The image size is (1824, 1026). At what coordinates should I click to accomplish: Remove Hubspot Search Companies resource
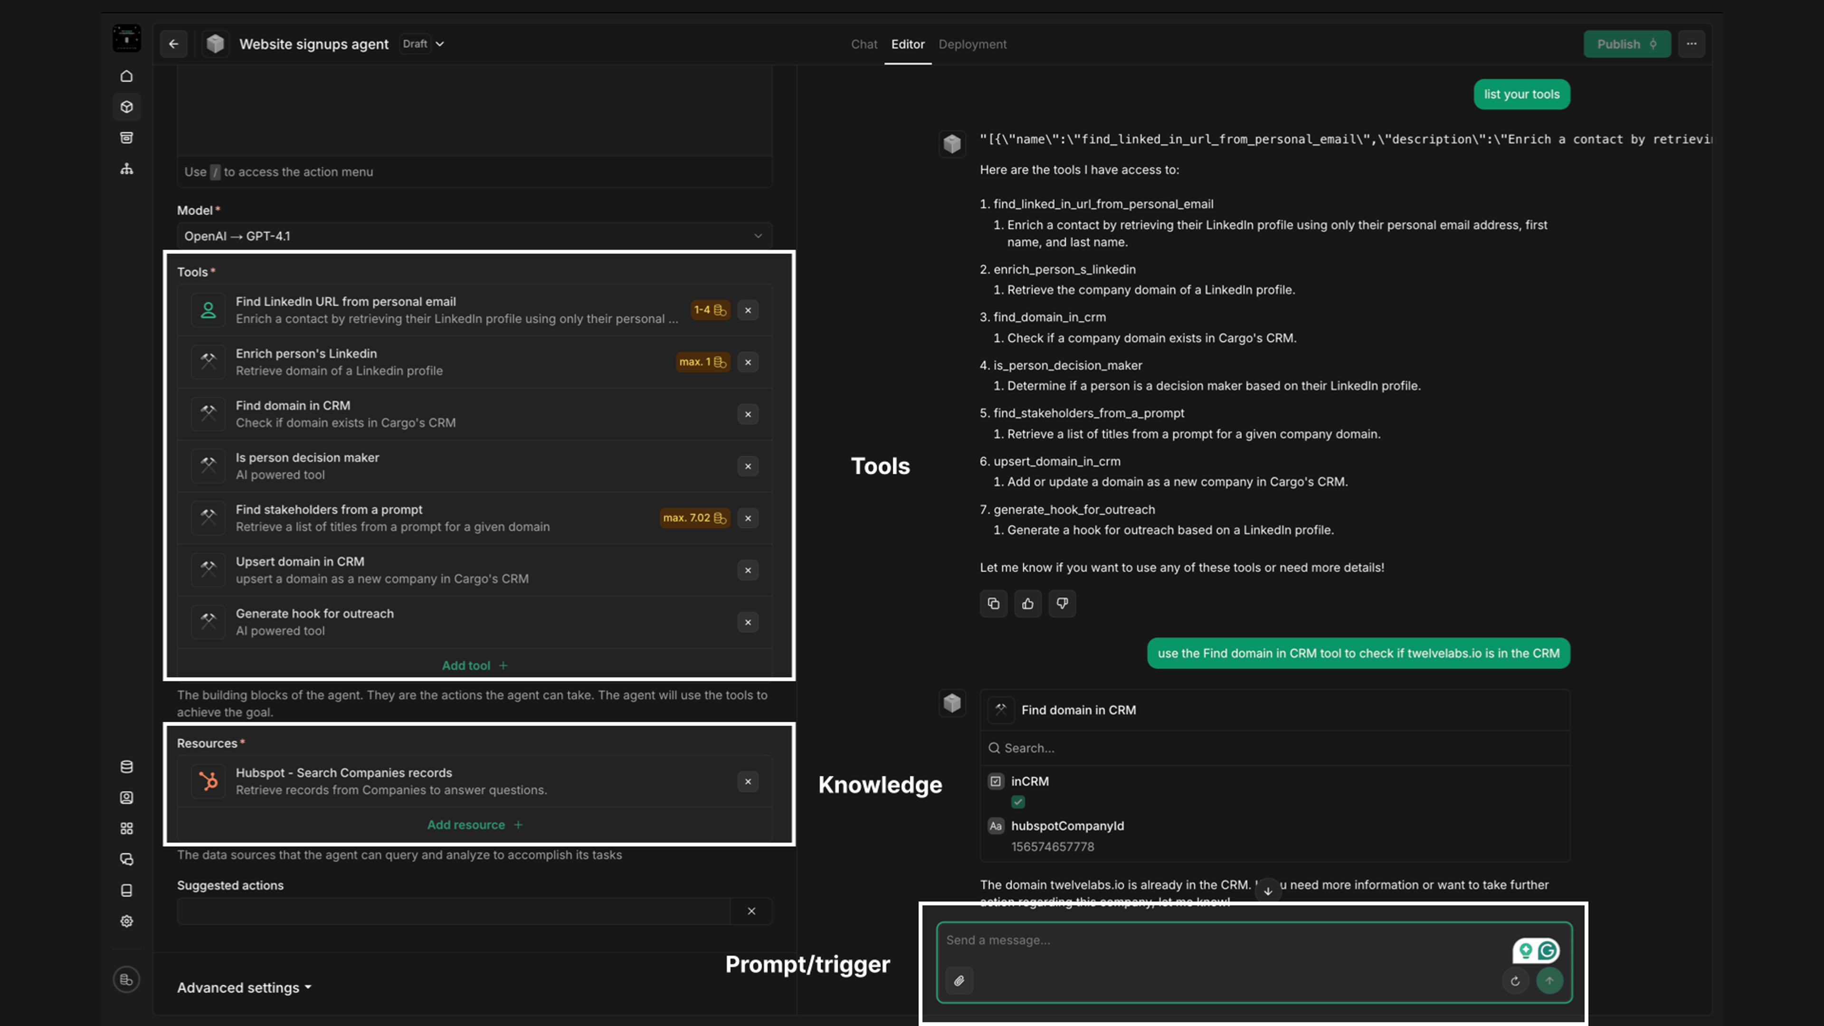tap(748, 782)
